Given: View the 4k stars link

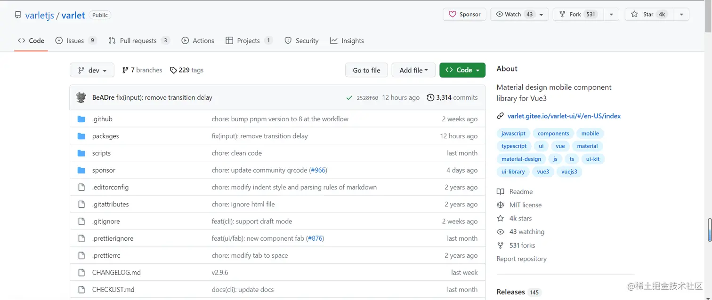Looking at the screenshot, I should click(514, 219).
